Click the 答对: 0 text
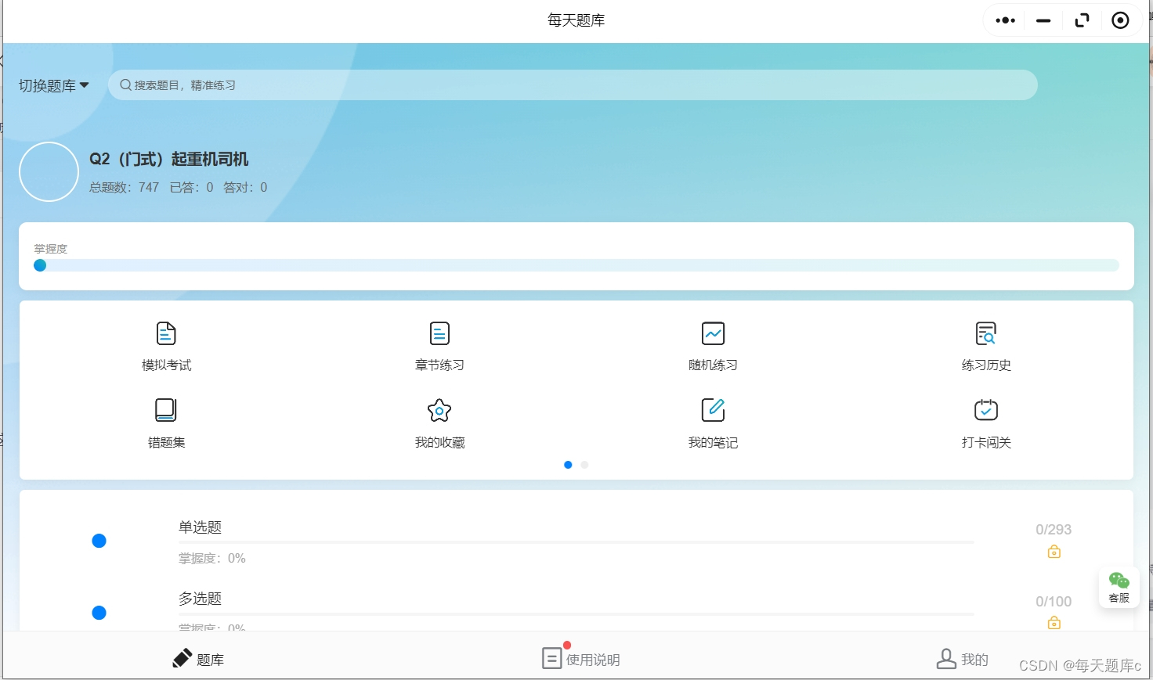1153x680 pixels. [245, 188]
